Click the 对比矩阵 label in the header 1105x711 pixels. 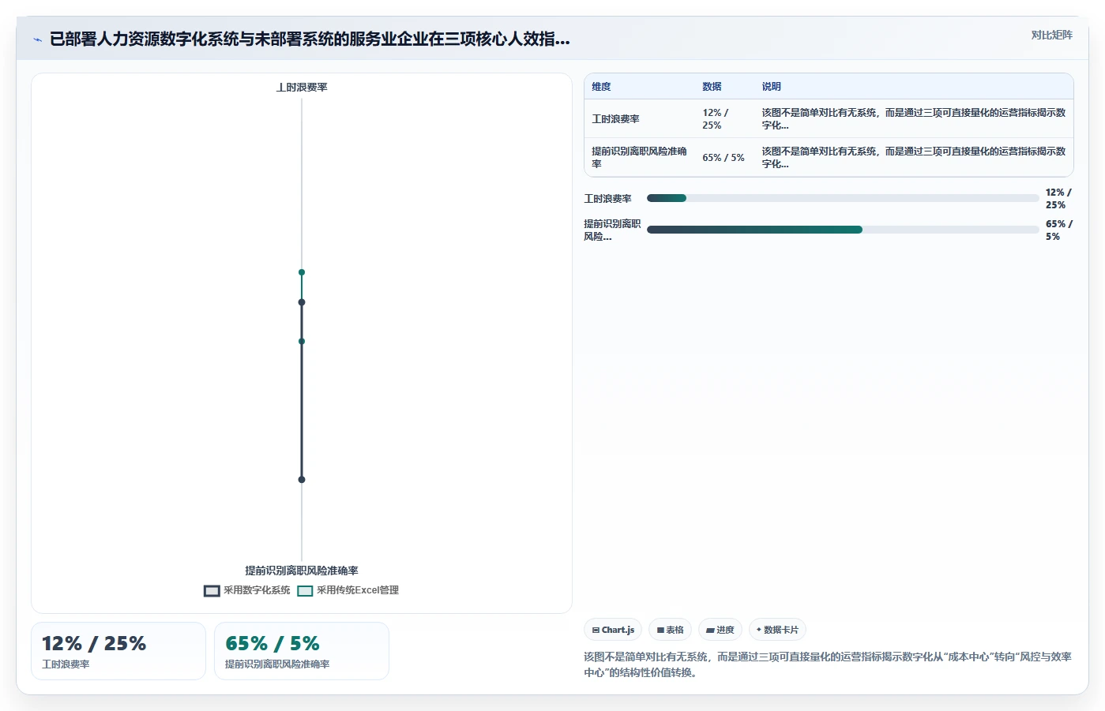pos(1051,35)
